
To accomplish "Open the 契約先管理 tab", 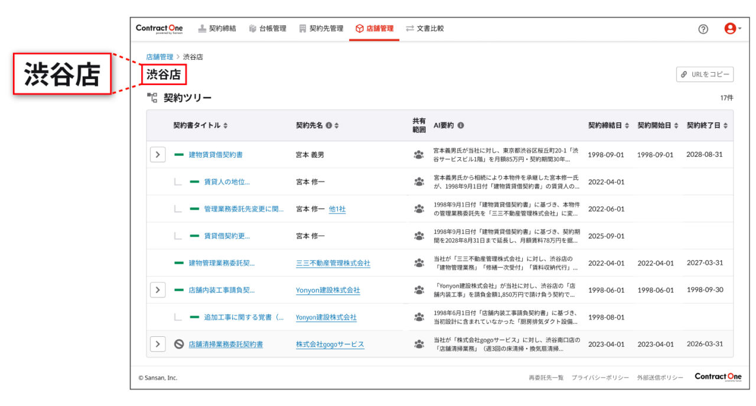I will pyautogui.click(x=321, y=28).
